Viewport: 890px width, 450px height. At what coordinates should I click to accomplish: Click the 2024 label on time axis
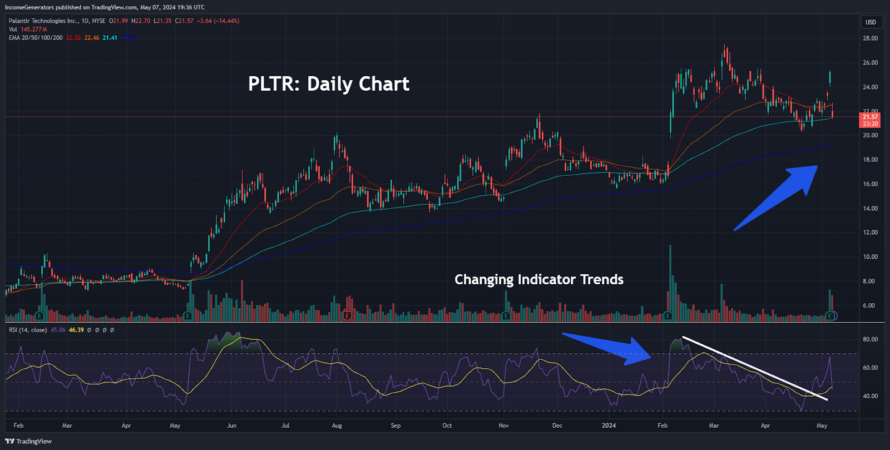609,426
